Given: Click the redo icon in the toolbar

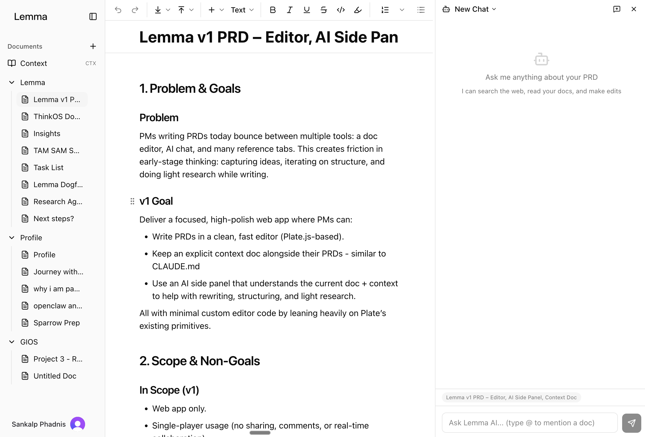Looking at the screenshot, I should tap(135, 10).
